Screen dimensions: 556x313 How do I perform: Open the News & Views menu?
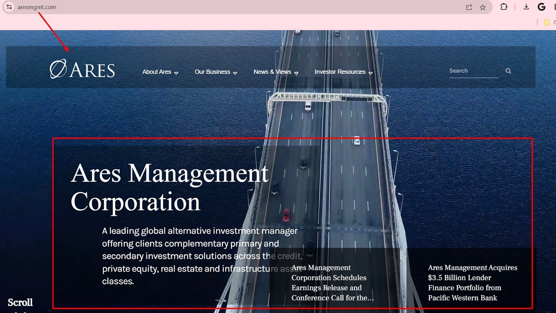272,72
